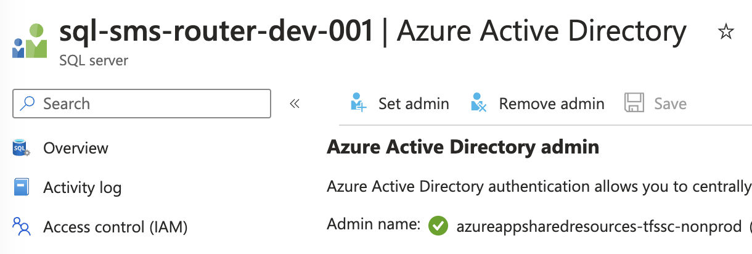Click the Activity log book icon
Viewport: 752px width, 254px height.
pos(22,187)
